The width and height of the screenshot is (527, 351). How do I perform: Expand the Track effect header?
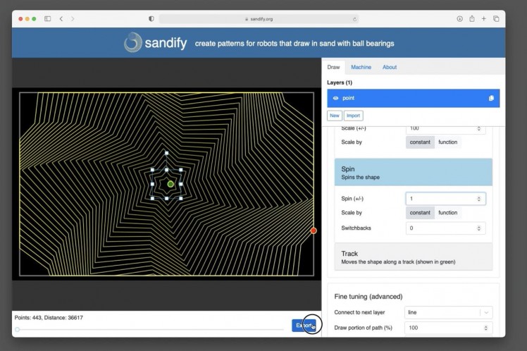tap(414, 257)
